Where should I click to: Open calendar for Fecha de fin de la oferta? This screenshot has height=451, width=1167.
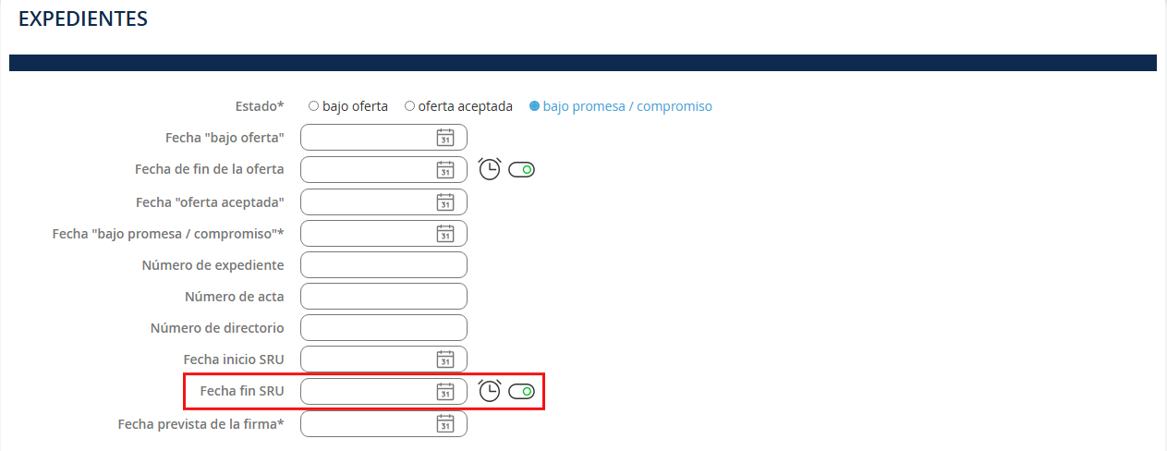click(x=445, y=170)
